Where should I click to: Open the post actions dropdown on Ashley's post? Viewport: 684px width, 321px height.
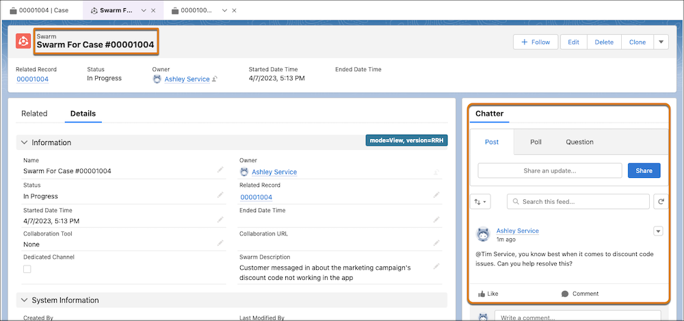[x=658, y=231]
